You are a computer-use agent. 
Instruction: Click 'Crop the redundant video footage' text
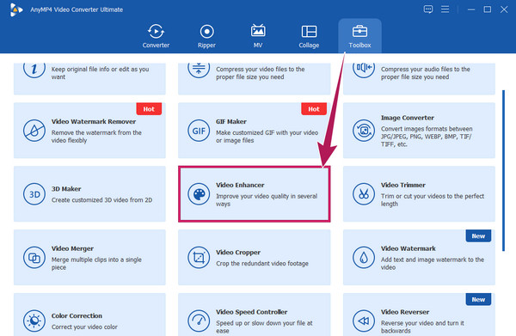pyautogui.click(x=262, y=264)
